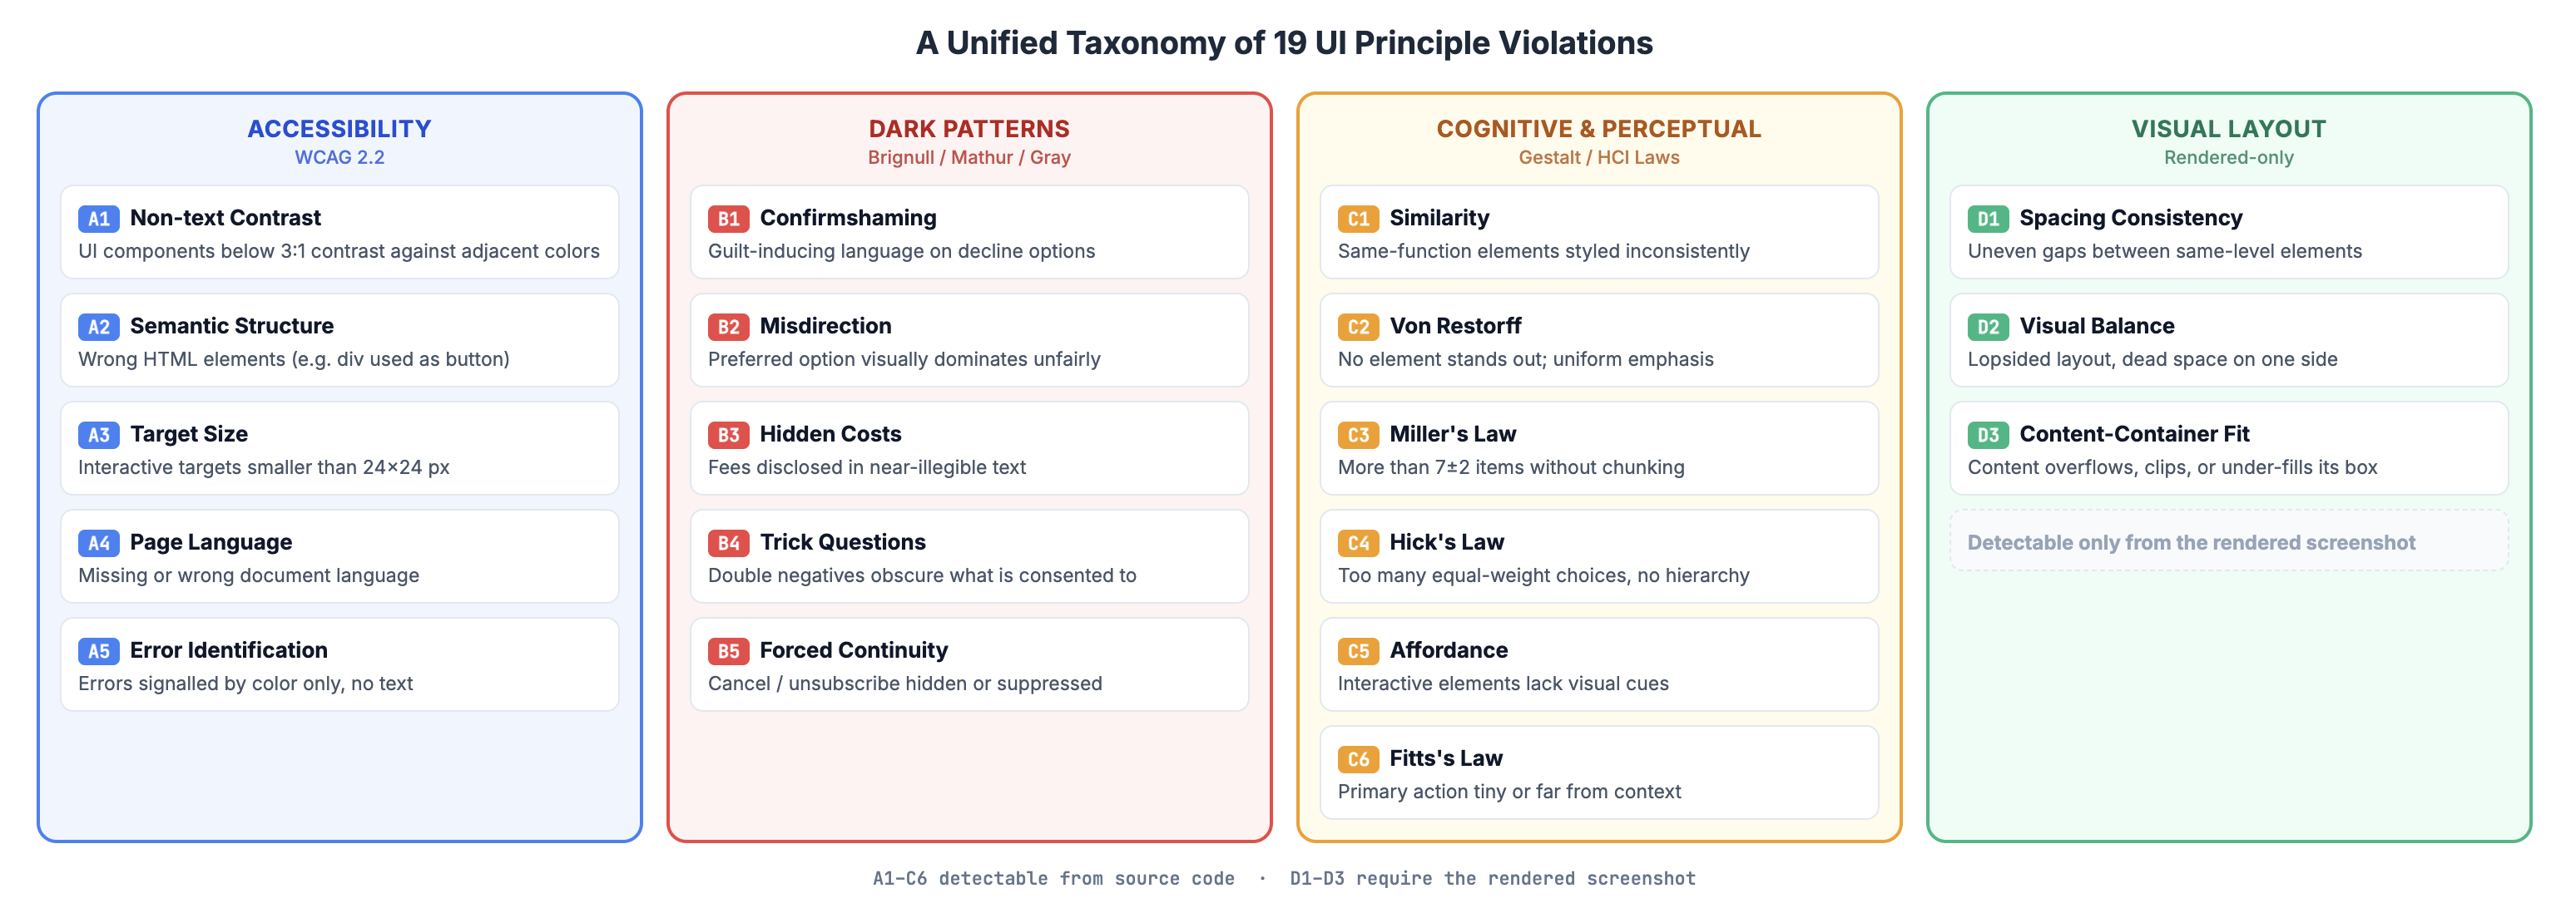The width and height of the screenshot is (2576, 913).
Task: Select the C2 badge for Von Restorff
Action: click(1358, 327)
